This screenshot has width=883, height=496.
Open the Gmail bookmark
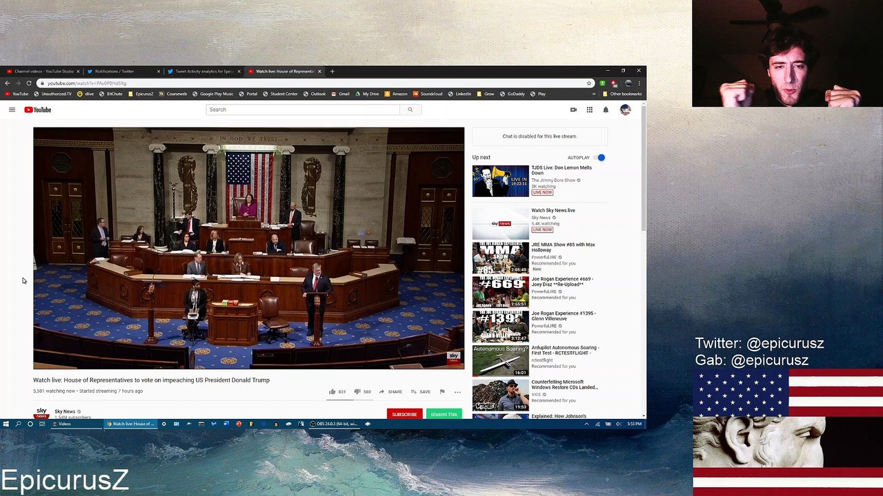340,94
